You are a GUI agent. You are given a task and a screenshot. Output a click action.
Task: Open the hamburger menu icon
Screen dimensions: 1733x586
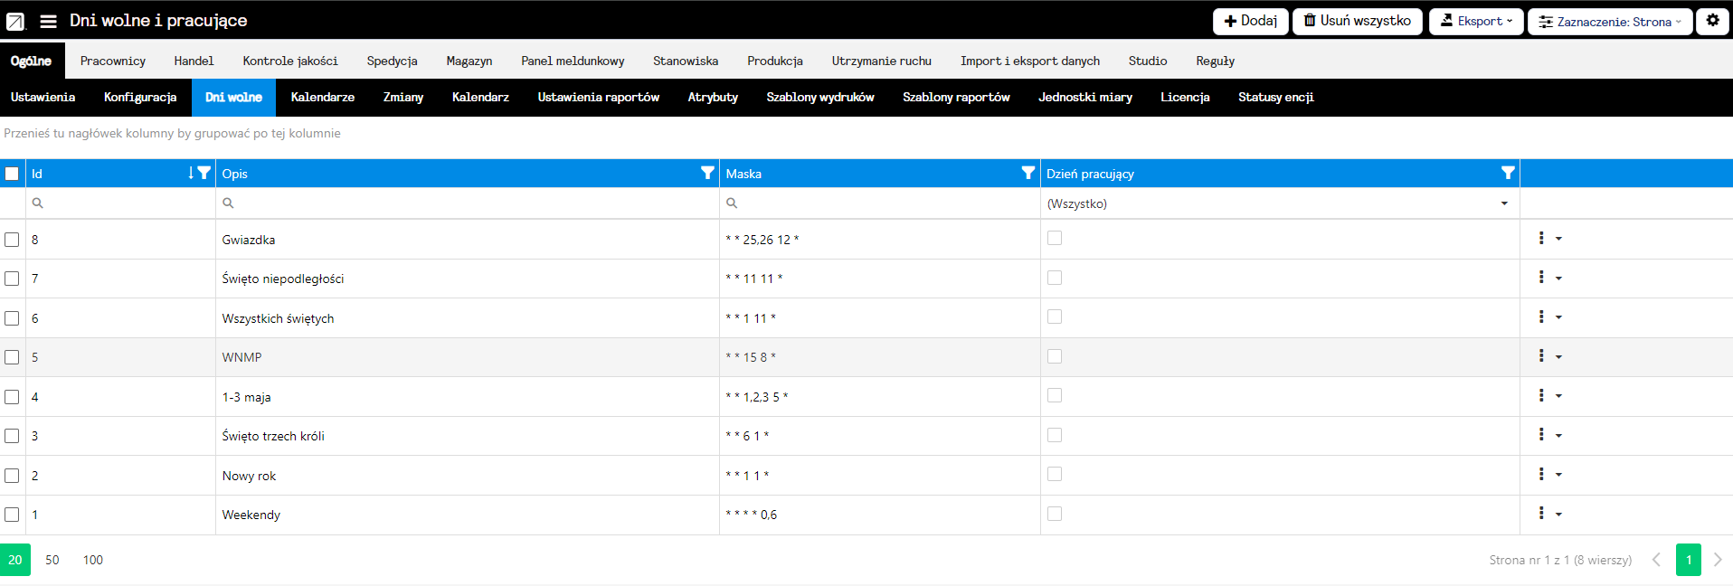coord(49,21)
